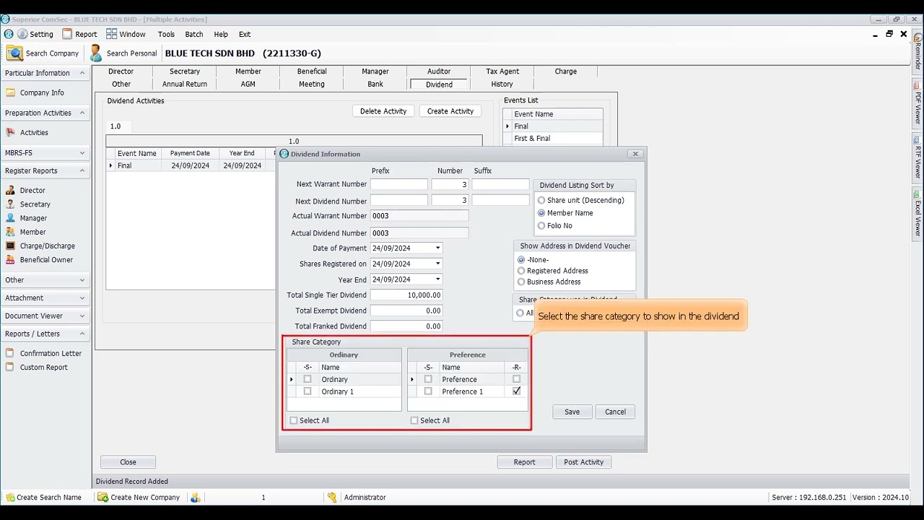Select Folio No sort option

541,225
